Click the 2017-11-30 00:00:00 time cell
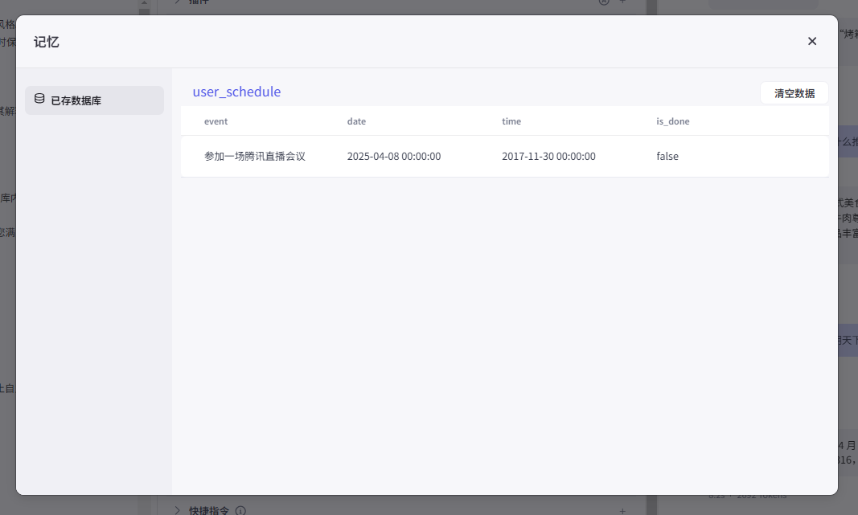 [x=548, y=157]
